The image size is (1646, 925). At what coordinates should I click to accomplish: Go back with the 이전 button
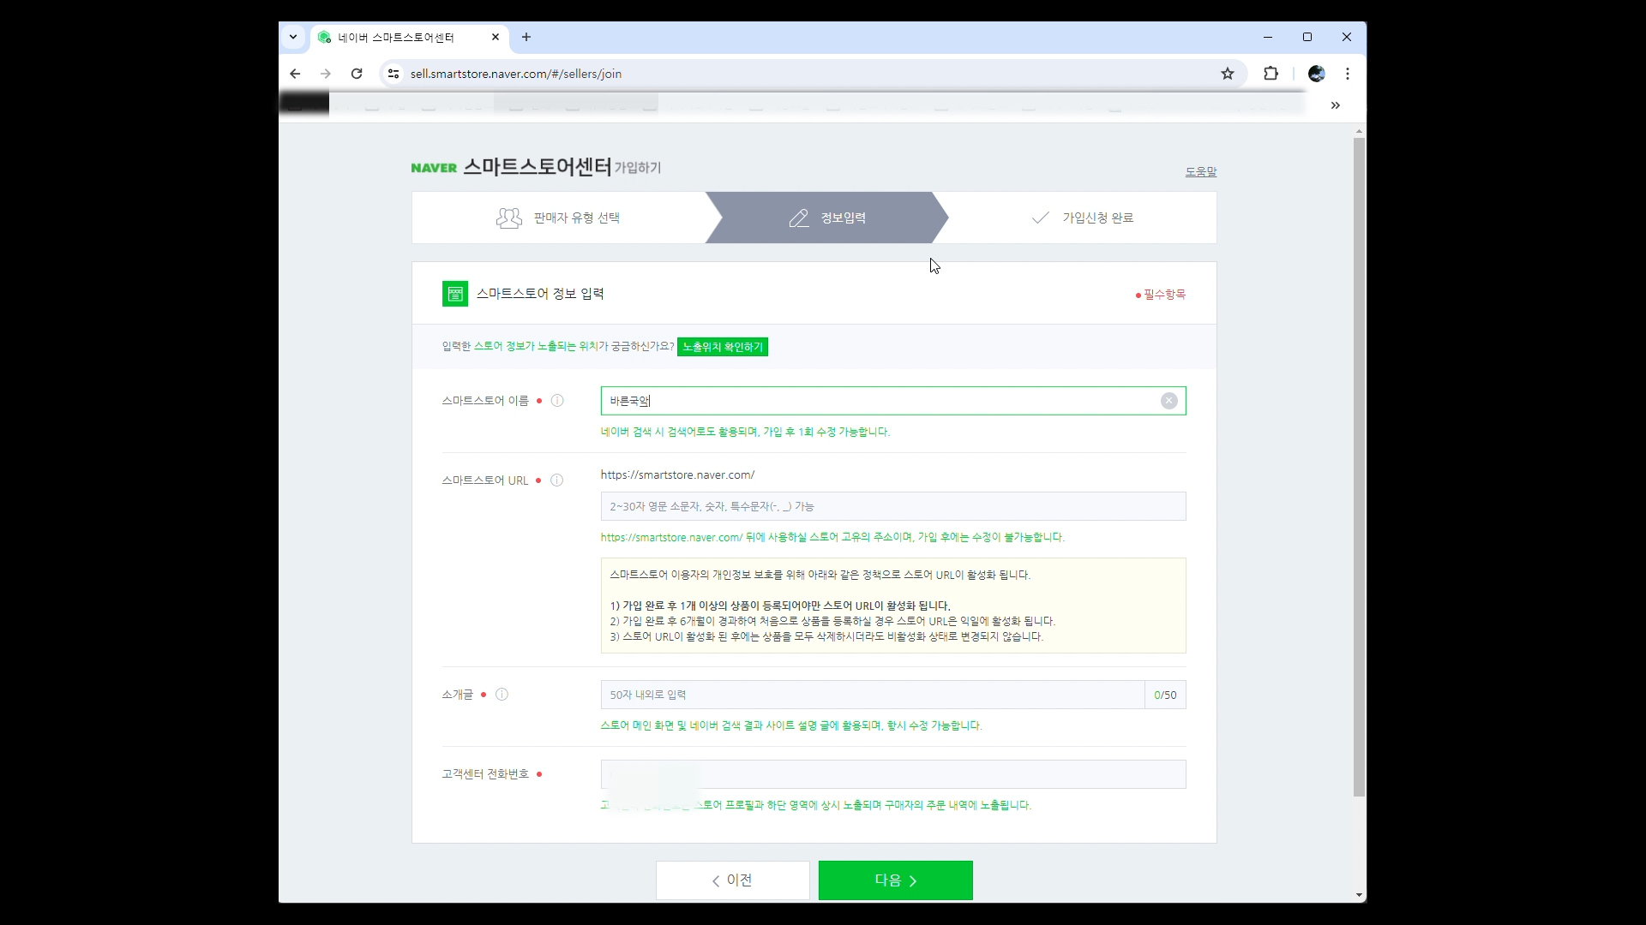732,880
